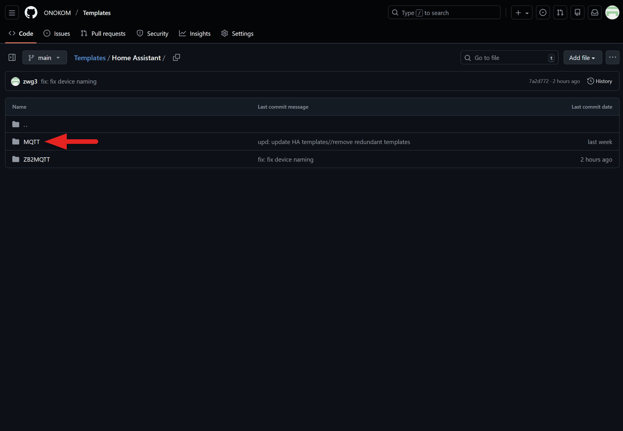Open the zwg3 author profile link
The height and width of the screenshot is (431, 623).
(x=30, y=81)
